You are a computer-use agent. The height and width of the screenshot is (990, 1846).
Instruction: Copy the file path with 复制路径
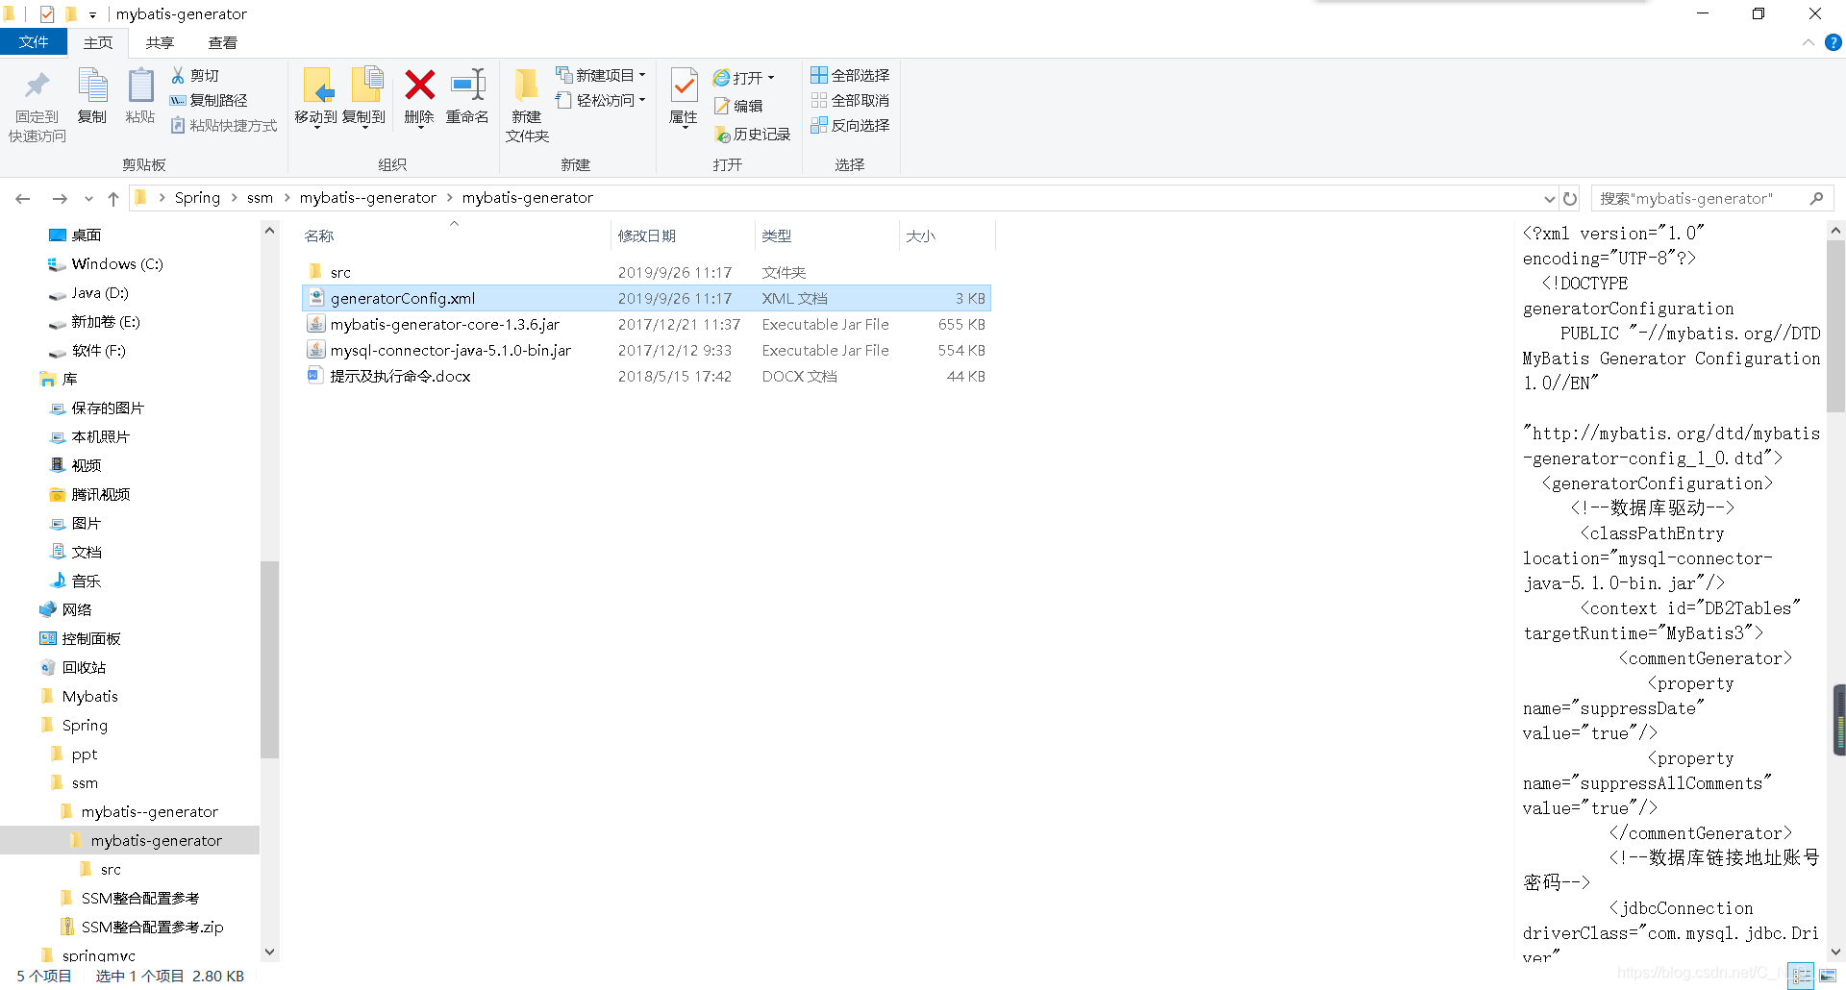209,100
